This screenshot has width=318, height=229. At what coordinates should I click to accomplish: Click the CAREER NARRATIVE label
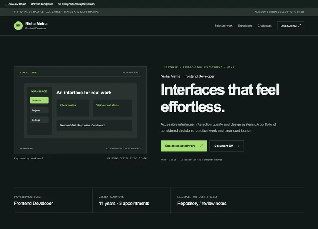(111, 197)
